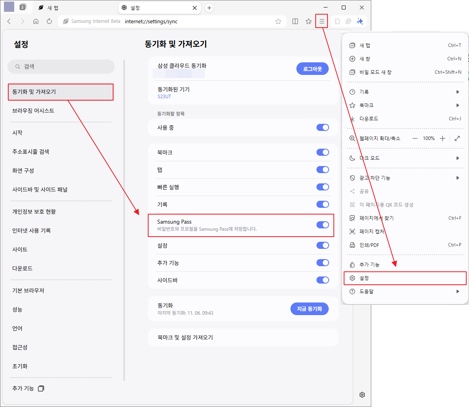Screen dimensions: 469x407
Task: Disable the 사이드바 sync toggle
Action: [x=322, y=280]
